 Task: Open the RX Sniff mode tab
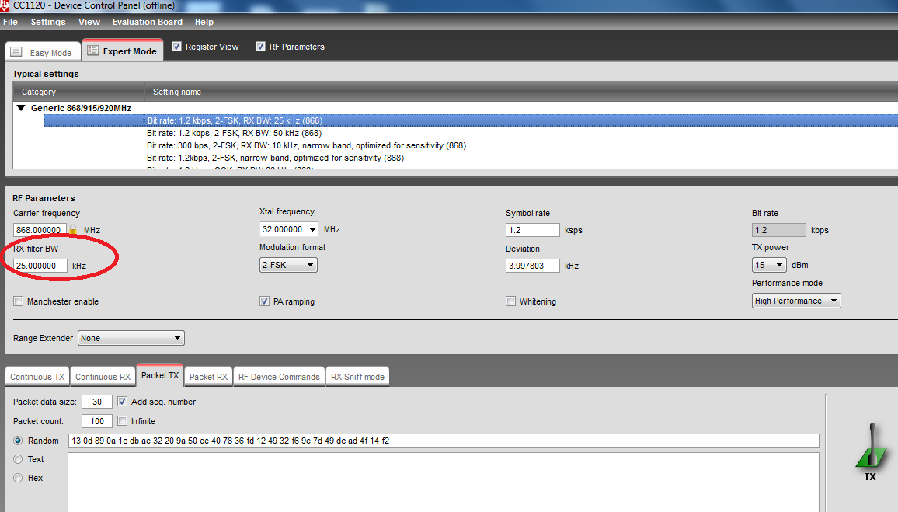click(357, 377)
